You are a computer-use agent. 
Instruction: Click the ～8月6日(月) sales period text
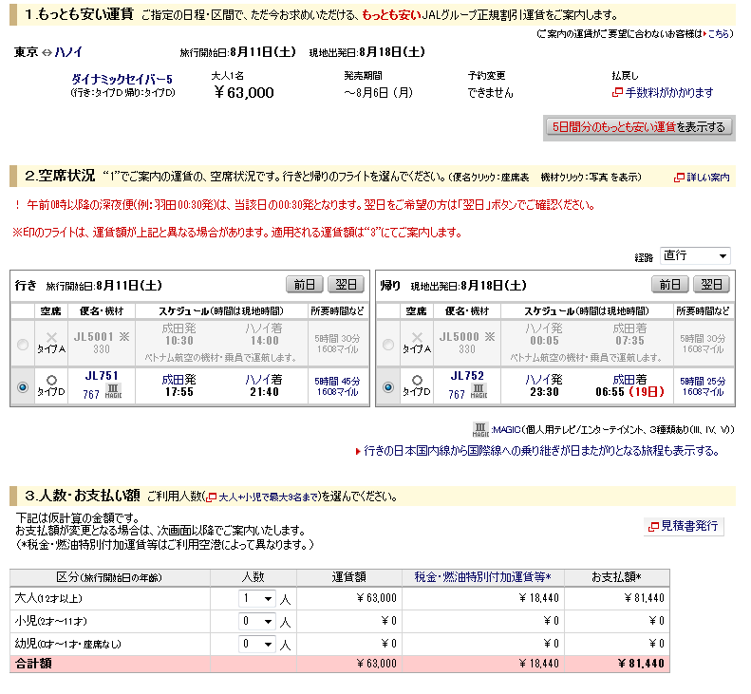379,92
